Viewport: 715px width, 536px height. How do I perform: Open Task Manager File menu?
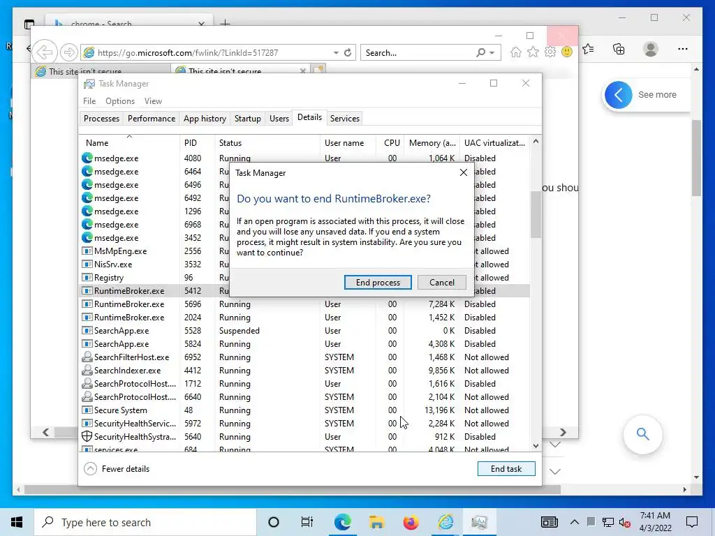[x=89, y=101]
